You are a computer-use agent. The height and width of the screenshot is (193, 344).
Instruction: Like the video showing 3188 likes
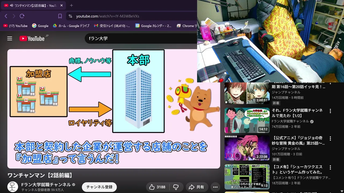point(157,187)
